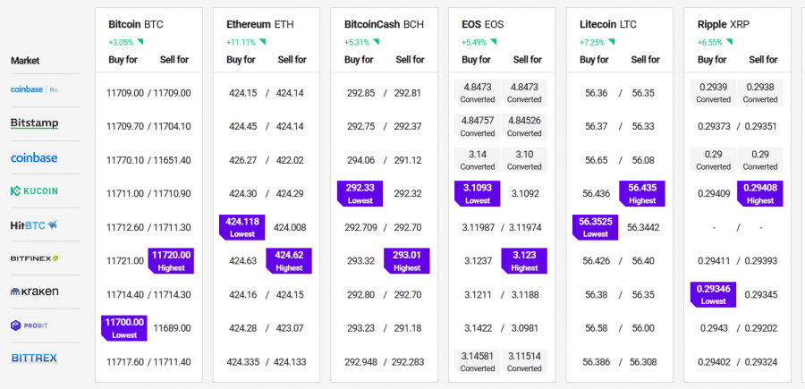Click the Litecoin +7.25% change value
Screen dimensions: 805x389
pos(592,43)
